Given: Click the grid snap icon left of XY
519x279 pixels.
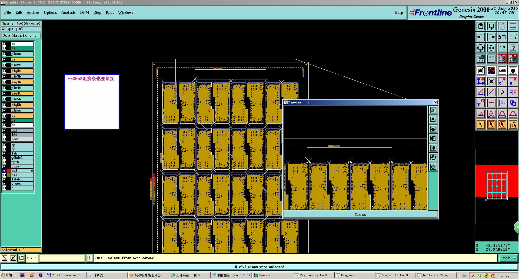Looking at the screenshot, I should point(22,258).
